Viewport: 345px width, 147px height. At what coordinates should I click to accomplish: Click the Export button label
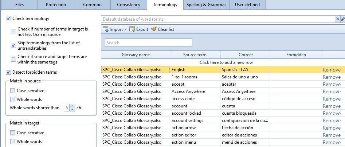click(142, 29)
